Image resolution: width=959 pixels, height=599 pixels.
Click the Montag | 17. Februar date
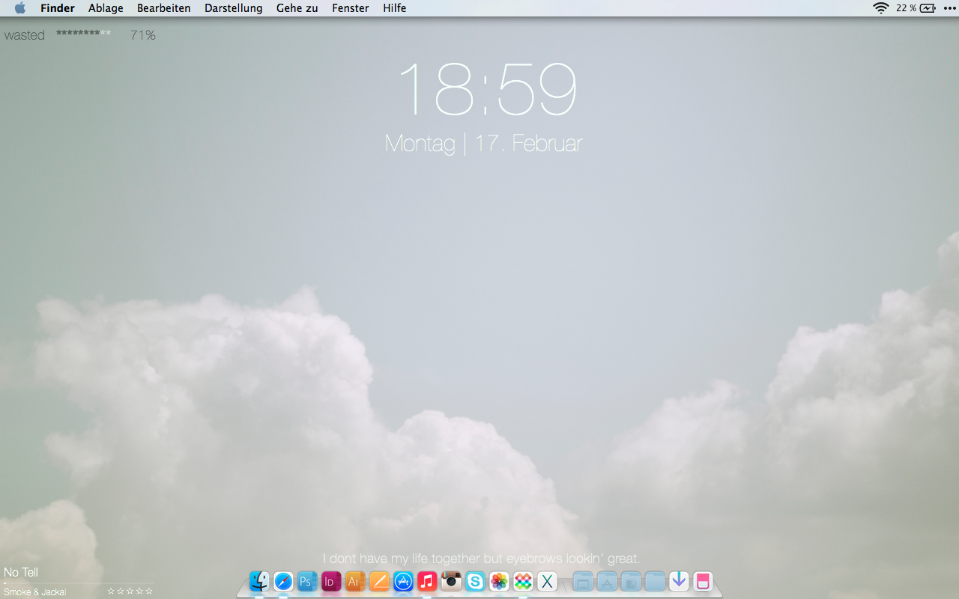point(483,144)
